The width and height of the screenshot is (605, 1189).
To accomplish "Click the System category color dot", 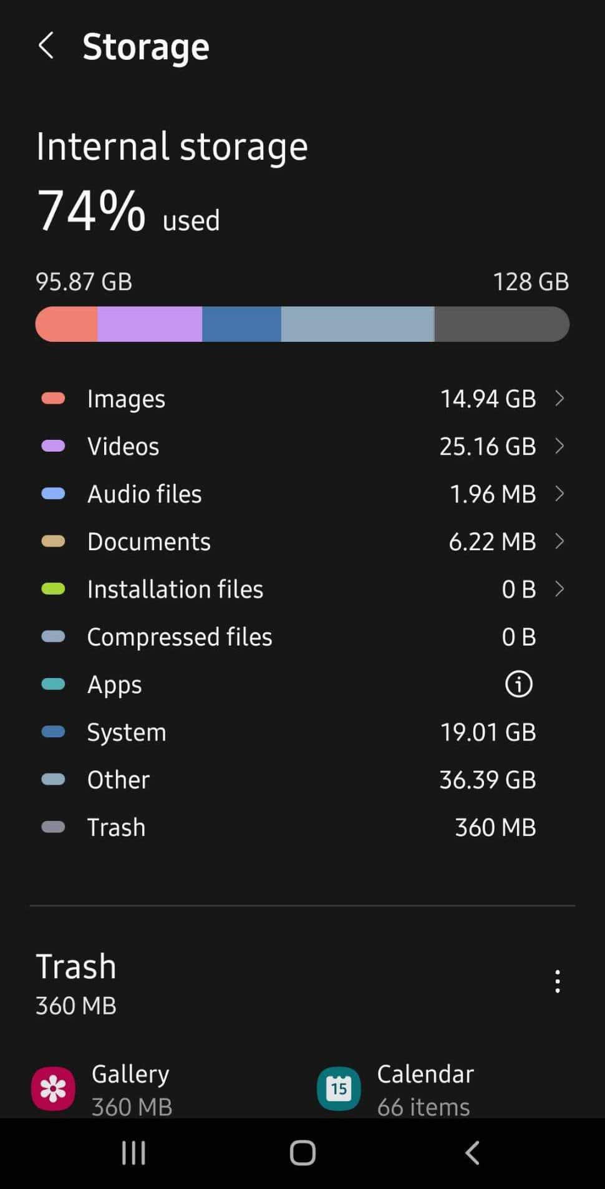I will click(x=54, y=732).
